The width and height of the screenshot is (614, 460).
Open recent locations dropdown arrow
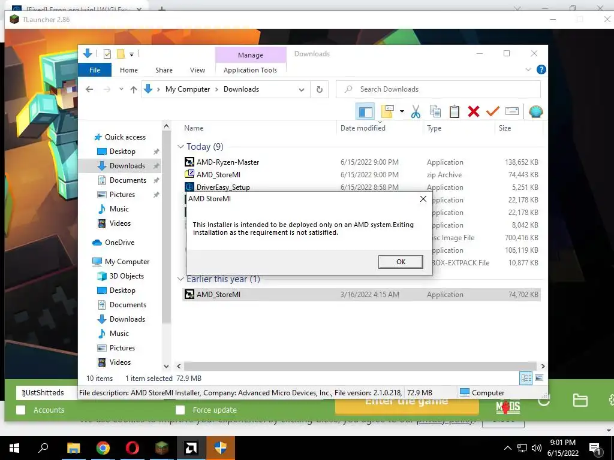pyautogui.click(x=121, y=89)
